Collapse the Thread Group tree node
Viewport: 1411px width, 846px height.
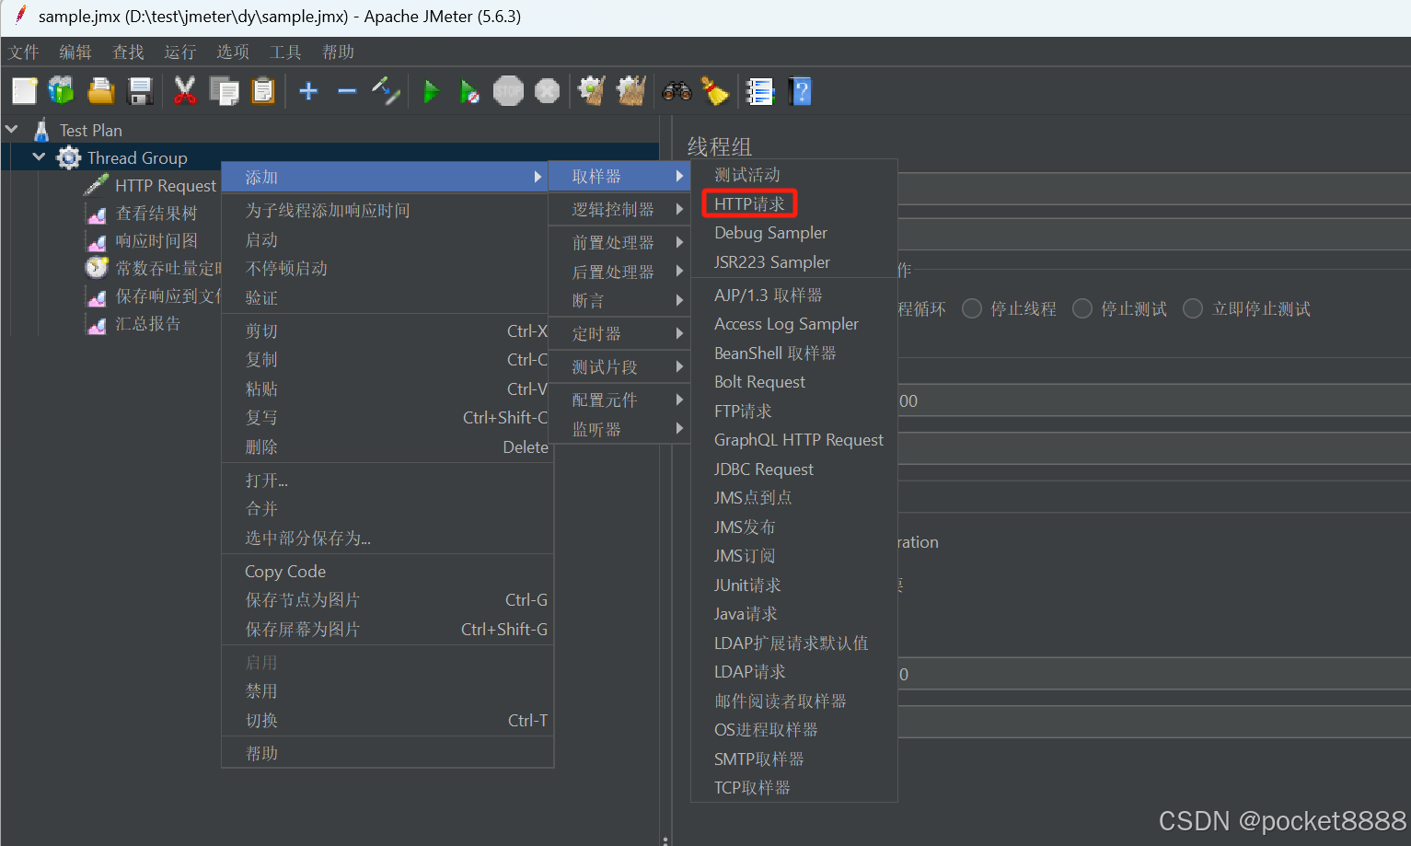tap(39, 156)
